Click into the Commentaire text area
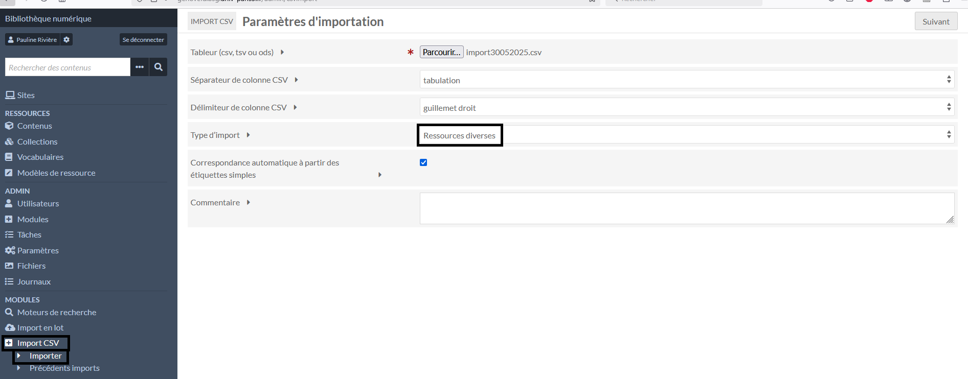Screen dimensions: 968x379 point(686,208)
